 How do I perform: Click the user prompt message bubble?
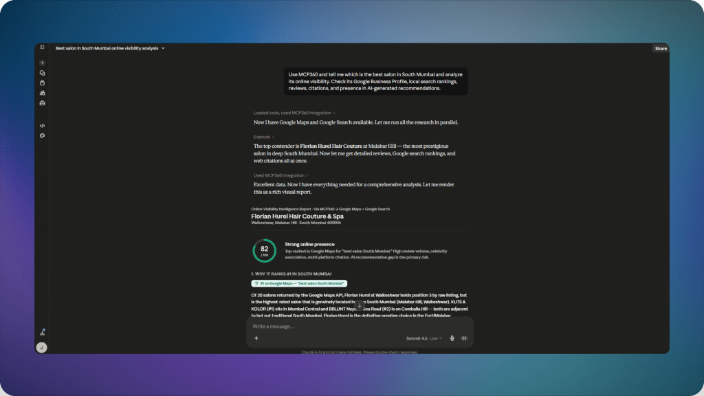pos(376,81)
